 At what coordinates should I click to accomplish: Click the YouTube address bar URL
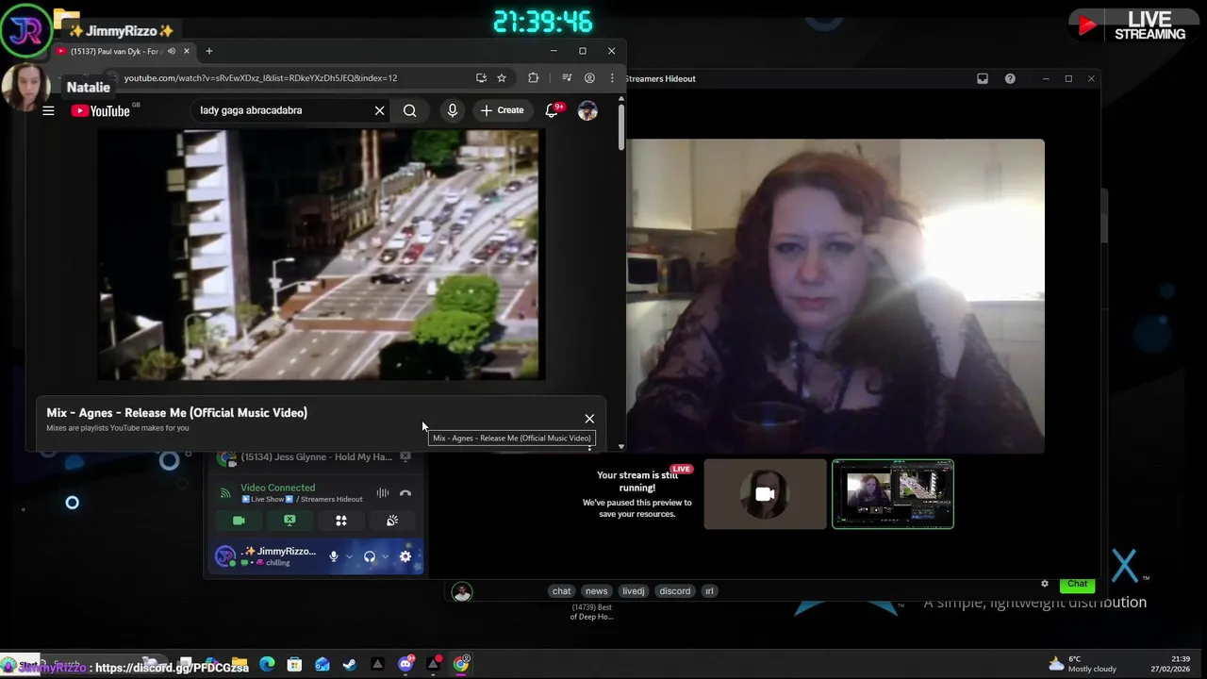point(260,78)
